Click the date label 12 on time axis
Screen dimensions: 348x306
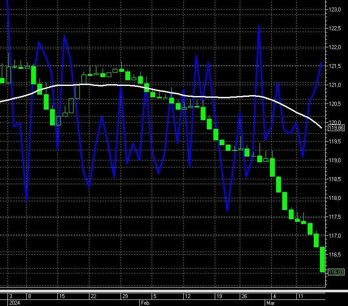click(188, 296)
